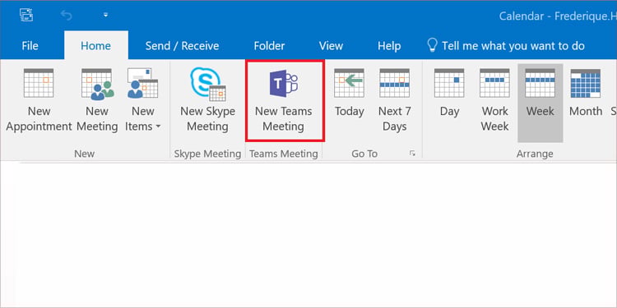Click the Undo arrow in title bar
This screenshot has width=617, height=308.
[67, 16]
